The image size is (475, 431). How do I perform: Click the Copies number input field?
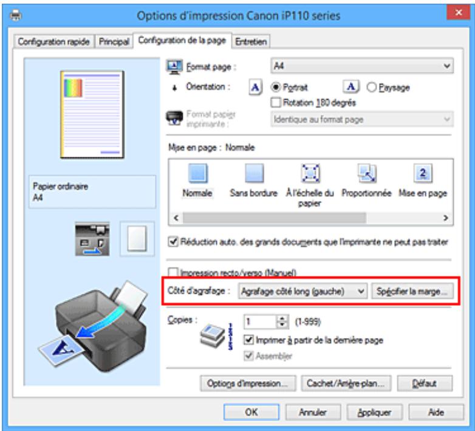[261, 322]
